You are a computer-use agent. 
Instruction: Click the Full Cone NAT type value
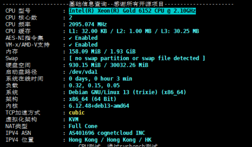click(83, 126)
